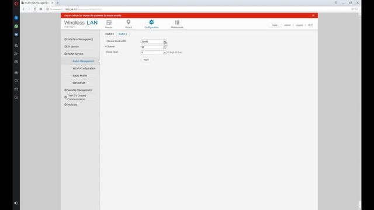Switch to the Radio 0 tab
This screenshot has height=210, width=374.
[x=109, y=34]
